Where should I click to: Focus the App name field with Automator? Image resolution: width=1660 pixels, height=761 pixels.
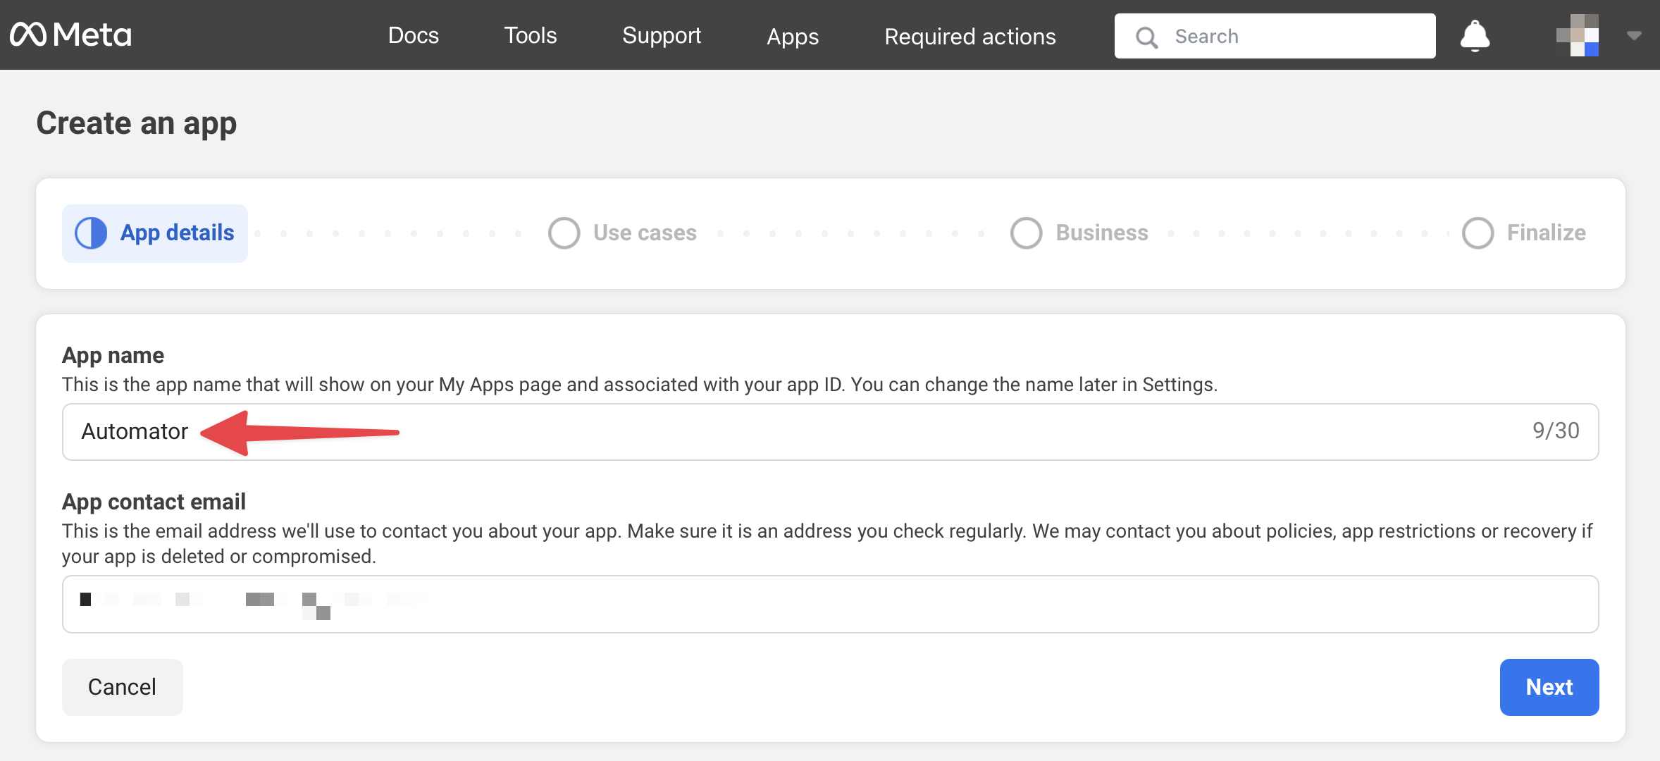pos(830,431)
